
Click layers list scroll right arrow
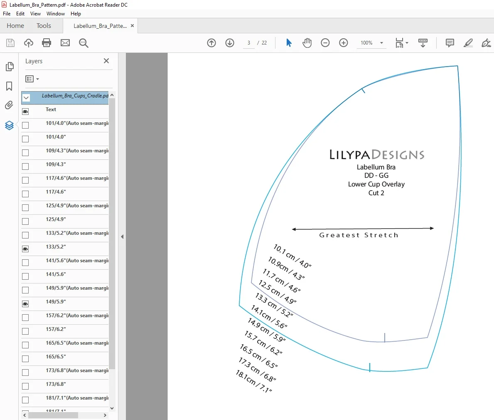[x=105, y=415]
